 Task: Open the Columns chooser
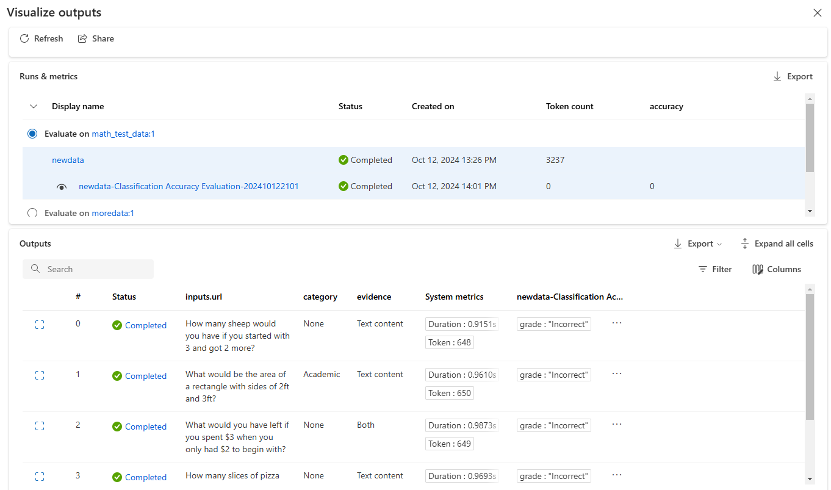(x=777, y=269)
